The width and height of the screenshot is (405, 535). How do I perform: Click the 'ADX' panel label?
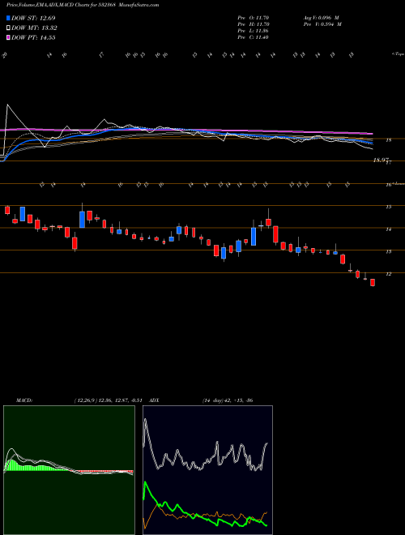click(x=155, y=400)
